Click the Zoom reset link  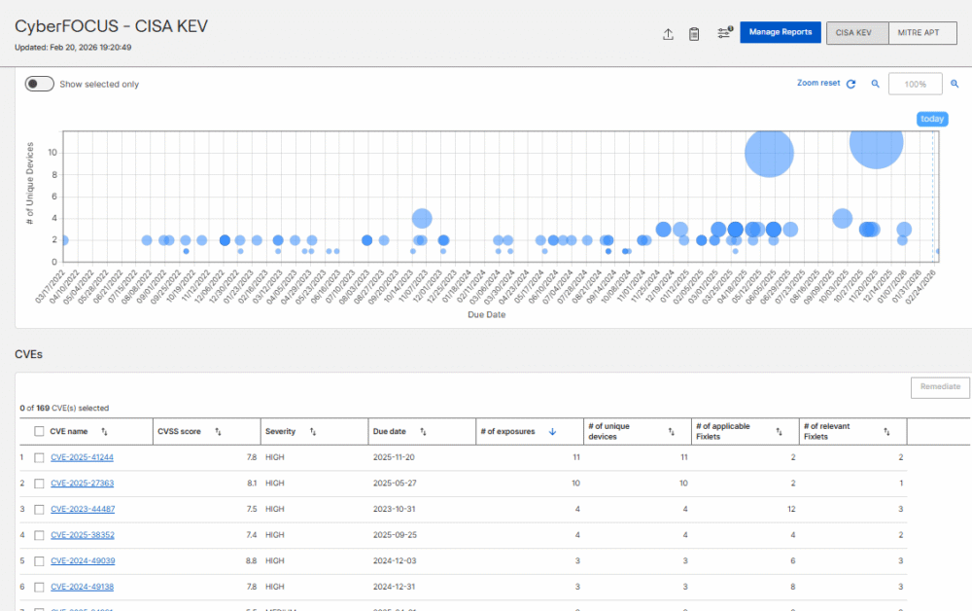point(818,83)
